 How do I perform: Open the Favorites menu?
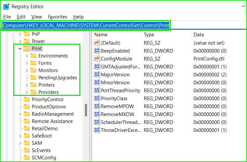(x=58, y=17)
